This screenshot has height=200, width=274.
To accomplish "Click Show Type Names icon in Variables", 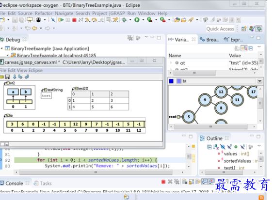I will [x=237, y=48].
